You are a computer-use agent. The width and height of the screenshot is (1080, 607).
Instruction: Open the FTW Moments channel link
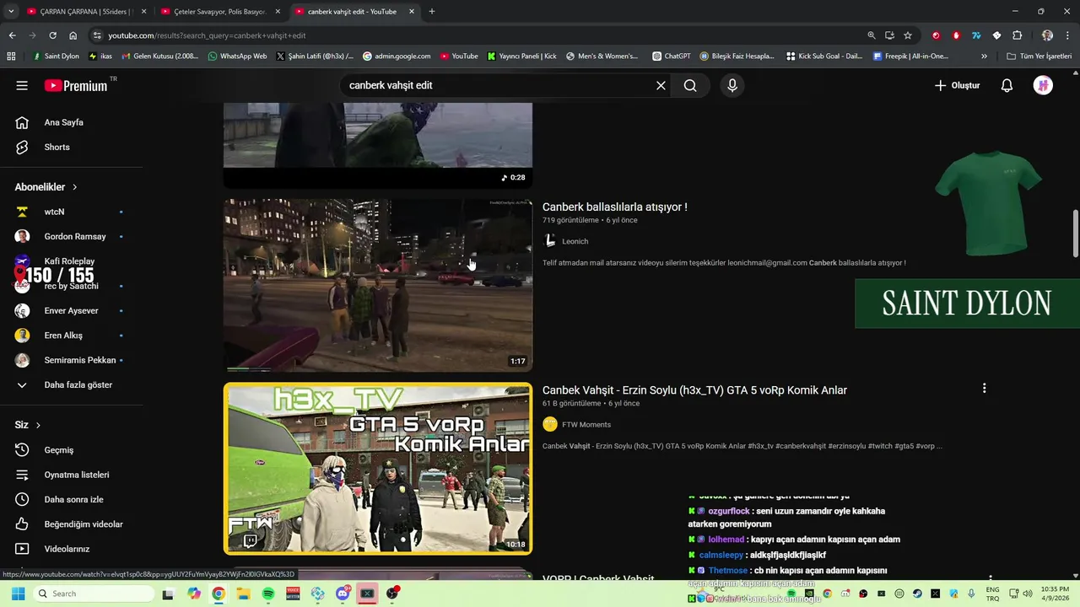586,425
